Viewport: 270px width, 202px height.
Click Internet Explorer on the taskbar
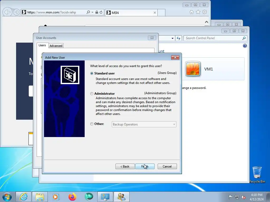point(23,197)
